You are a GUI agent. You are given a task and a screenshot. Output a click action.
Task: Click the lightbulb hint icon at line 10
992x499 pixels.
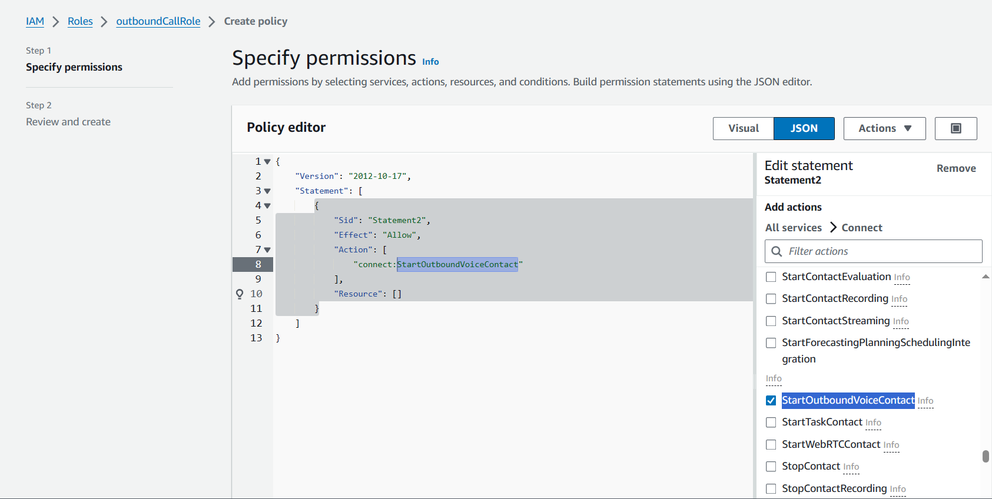coord(240,294)
